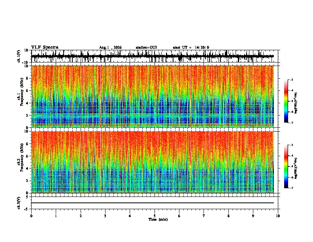Select the ch.1 "Frequency (kHz)" axis label

tap(22, 92)
